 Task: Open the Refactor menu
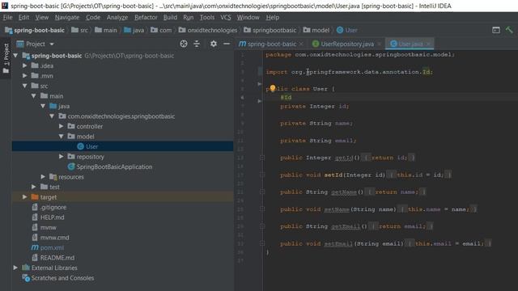146,17
